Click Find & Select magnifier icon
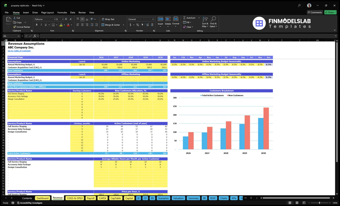Image resolution: width=340 pixels, height=206 pixels. point(214,19)
